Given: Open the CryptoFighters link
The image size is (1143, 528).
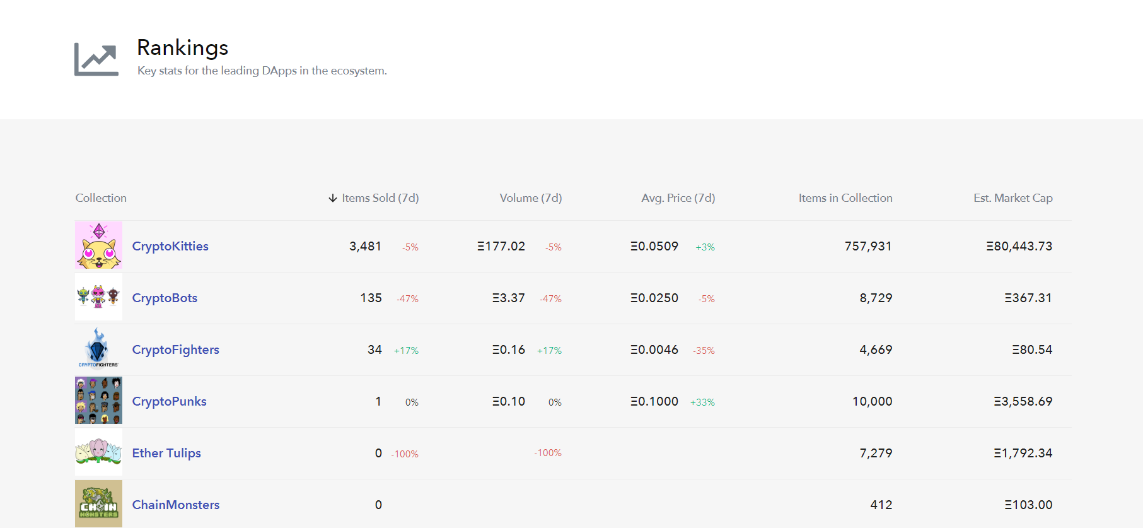Looking at the screenshot, I should click(x=176, y=349).
